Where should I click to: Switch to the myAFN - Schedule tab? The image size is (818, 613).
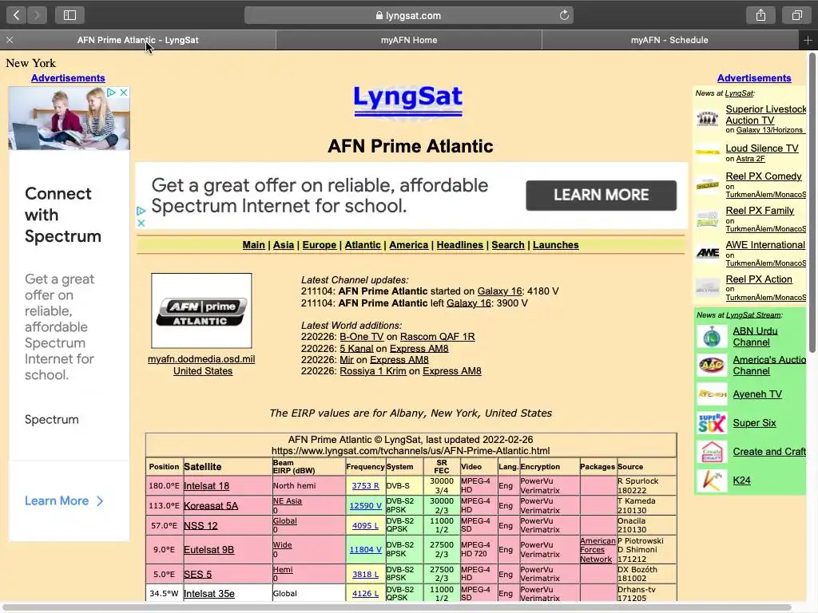click(669, 40)
